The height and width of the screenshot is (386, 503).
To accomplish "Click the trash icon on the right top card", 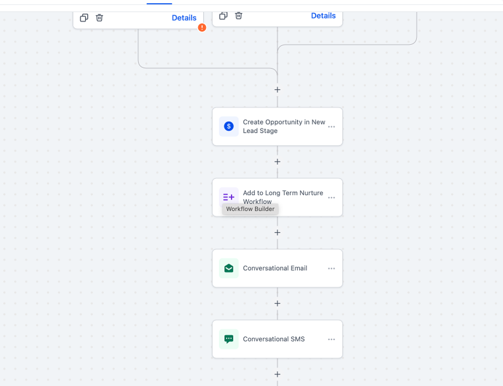I will click(239, 15).
